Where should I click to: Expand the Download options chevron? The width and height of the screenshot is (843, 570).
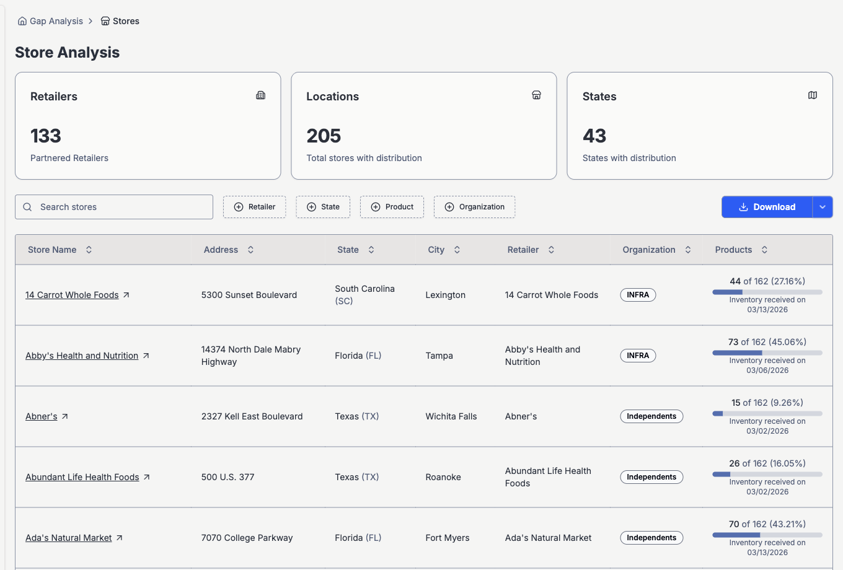coord(823,207)
